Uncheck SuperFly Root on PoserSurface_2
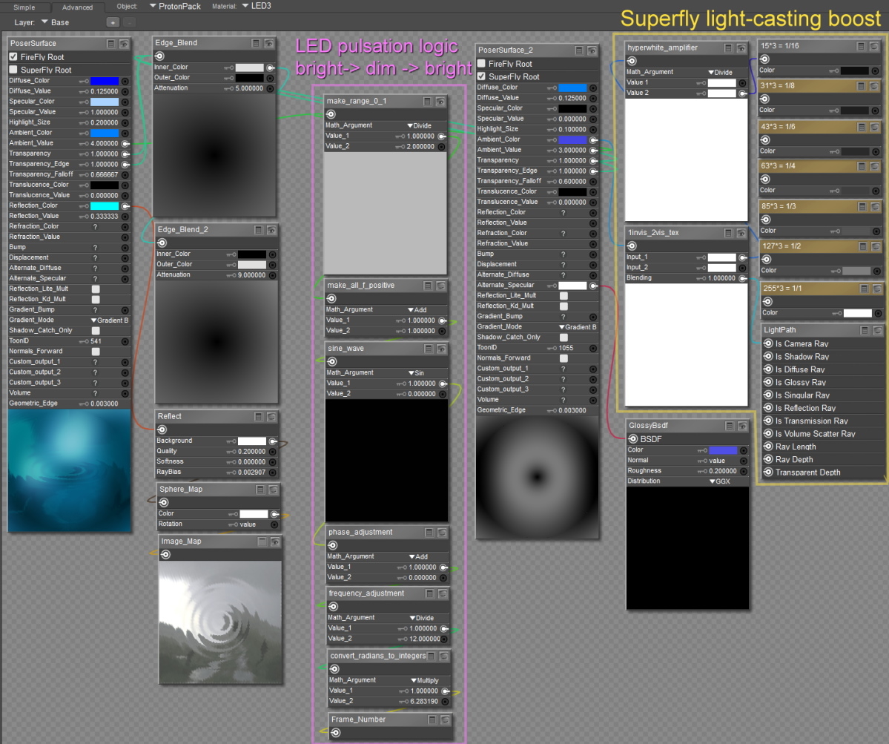Image resolution: width=889 pixels, height=744 pixels. (481, 76)
